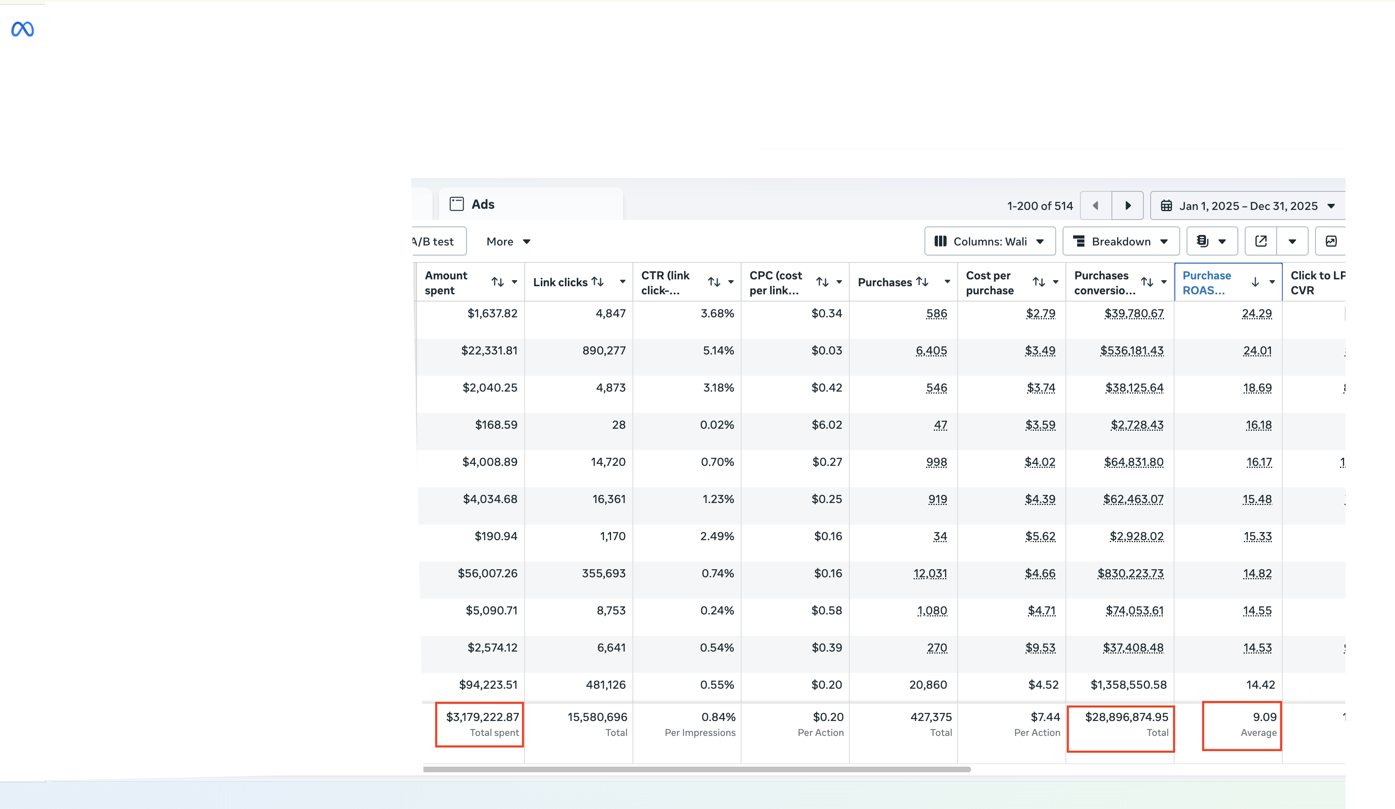Image resolution: width=1395 pixels, height=809 pixels.
Task: Open export options dropdown arrow
Action: (x=1292, y=241)
